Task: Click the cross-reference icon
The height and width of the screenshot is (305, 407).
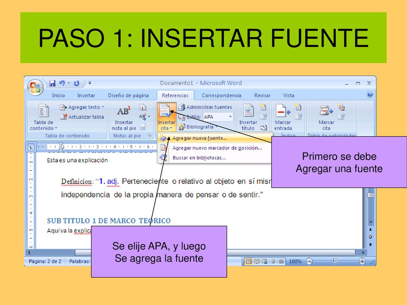Action: (x=264, y=127)
